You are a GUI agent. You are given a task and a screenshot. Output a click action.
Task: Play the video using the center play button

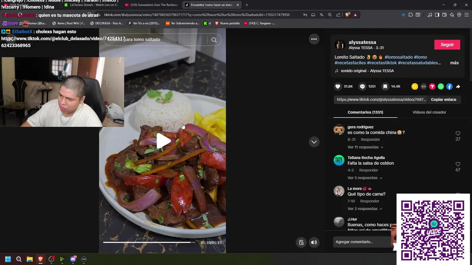tap(163, 141)
